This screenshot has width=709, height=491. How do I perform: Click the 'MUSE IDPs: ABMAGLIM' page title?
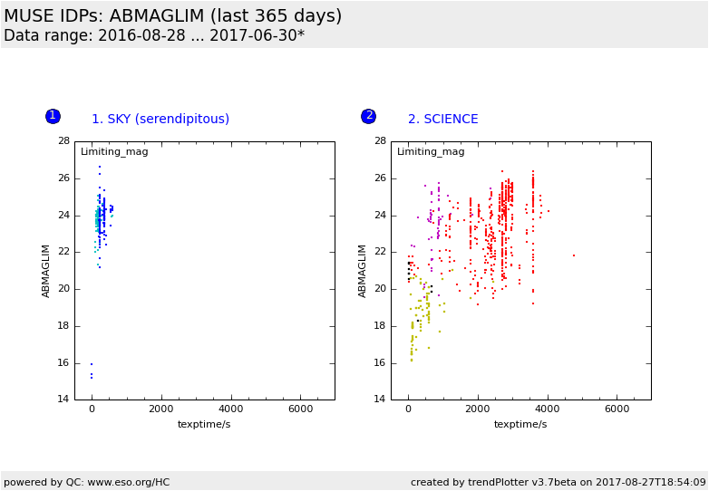173,16
